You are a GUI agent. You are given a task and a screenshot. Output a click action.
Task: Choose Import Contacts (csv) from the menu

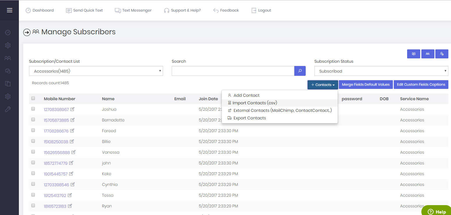pos(255,103)
